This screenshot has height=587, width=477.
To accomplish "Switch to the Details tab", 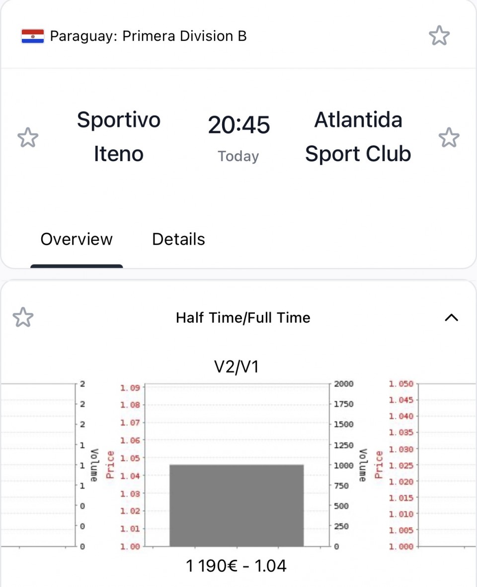I will (x=178, y=239).
